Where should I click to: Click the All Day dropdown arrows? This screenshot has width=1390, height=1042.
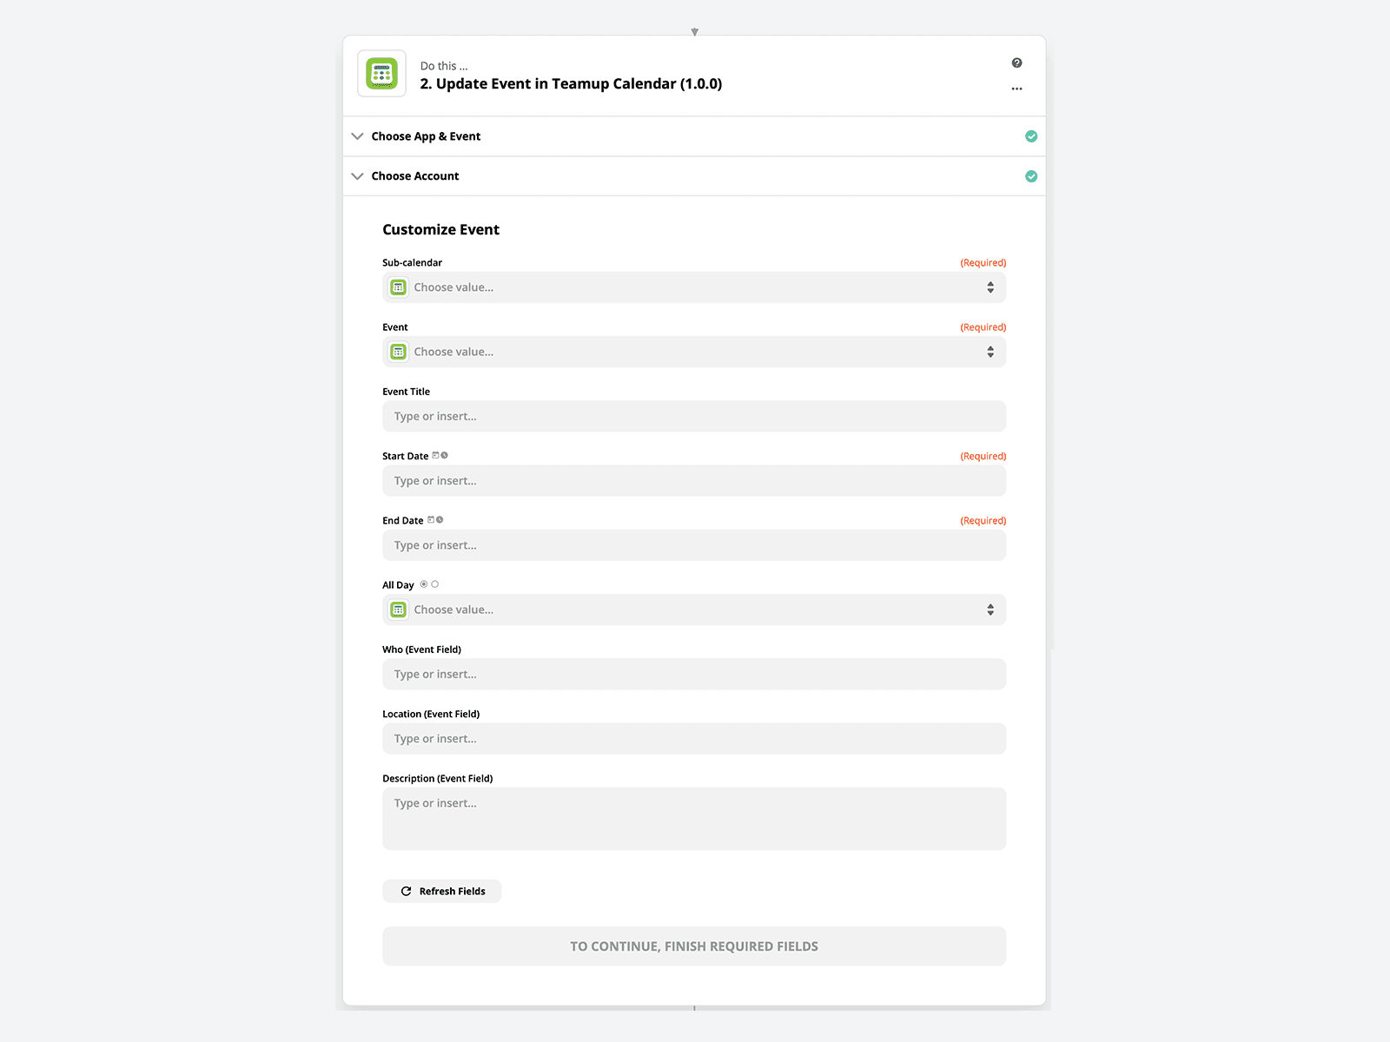tap(990, 610)
